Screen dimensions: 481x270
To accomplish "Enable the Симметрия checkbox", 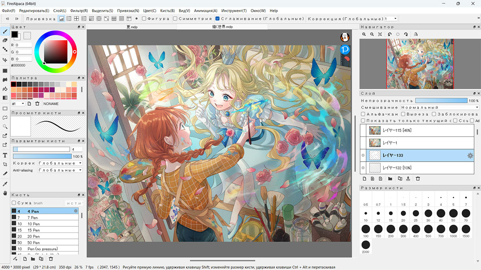I will click(x=175, y=18).
